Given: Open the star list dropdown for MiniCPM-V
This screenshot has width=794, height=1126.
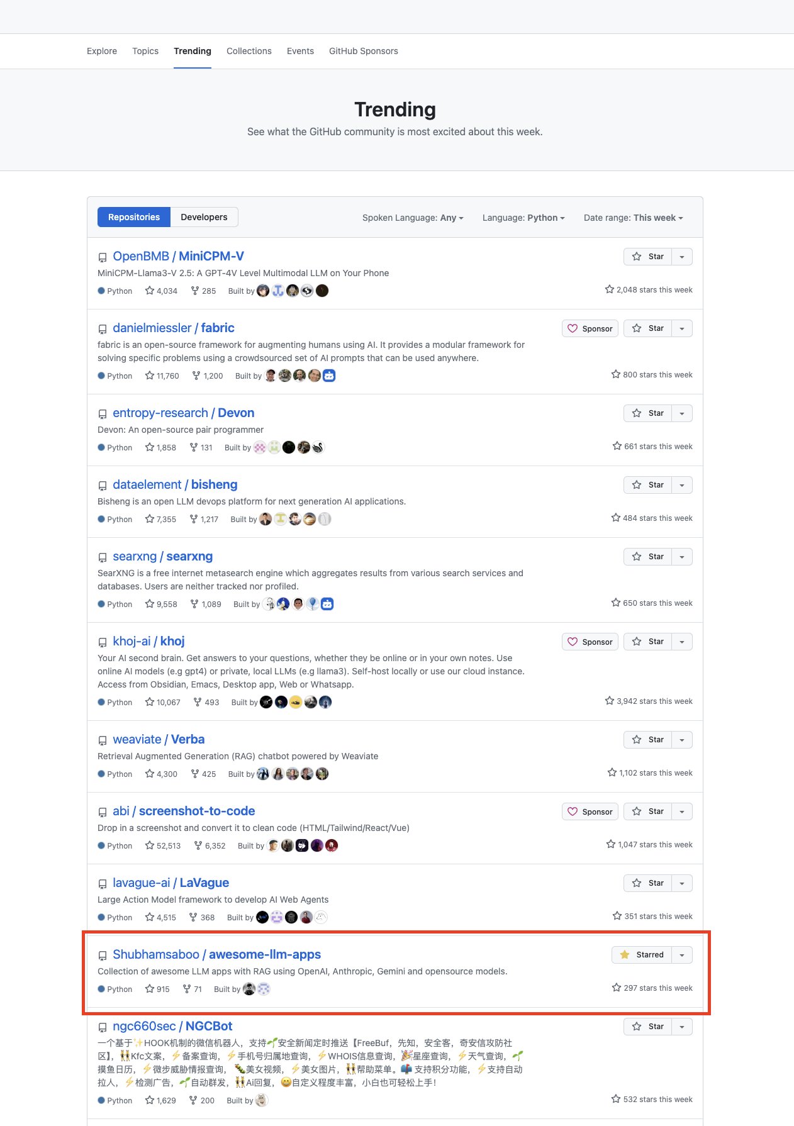Looking at the screenshot, I should 682,257.
